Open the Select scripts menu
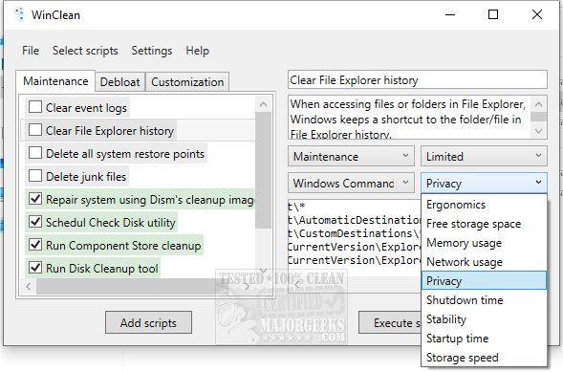 [85, 51]
